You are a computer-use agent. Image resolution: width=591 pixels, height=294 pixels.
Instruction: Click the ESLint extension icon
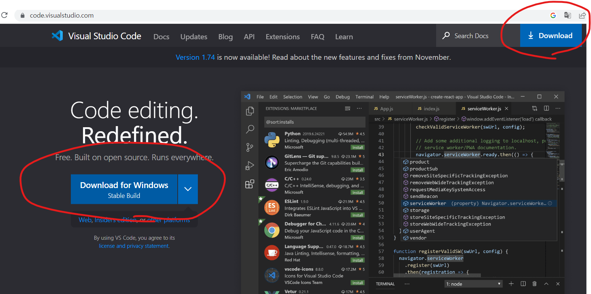coord(272,208)
